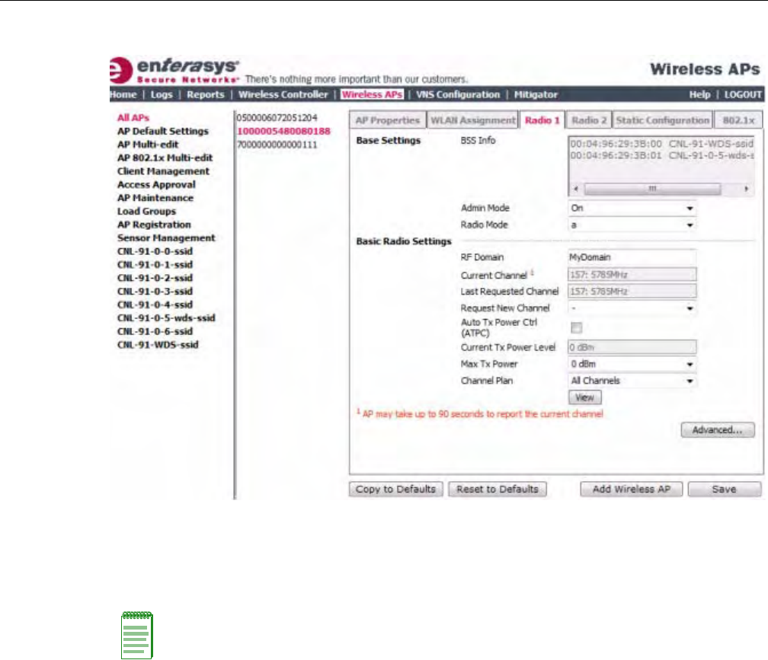Select AP serial 0500006072051204
Image resolution: width=768 pixels, height=660 pixels.
tap(277, 118)
